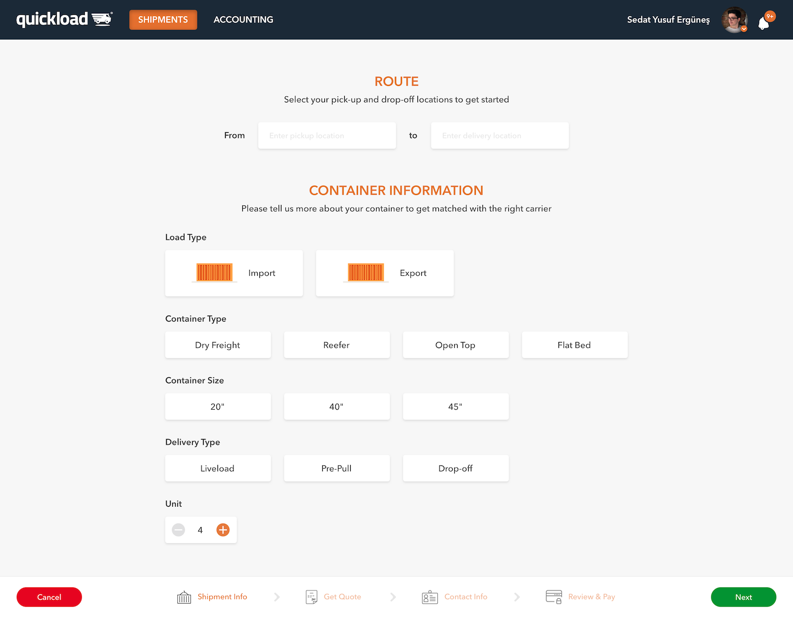This screenshot has height=618, width=793.
Task: Decrease unit count with minus icon
Action: pyautogui.click(x=178, y=530)
